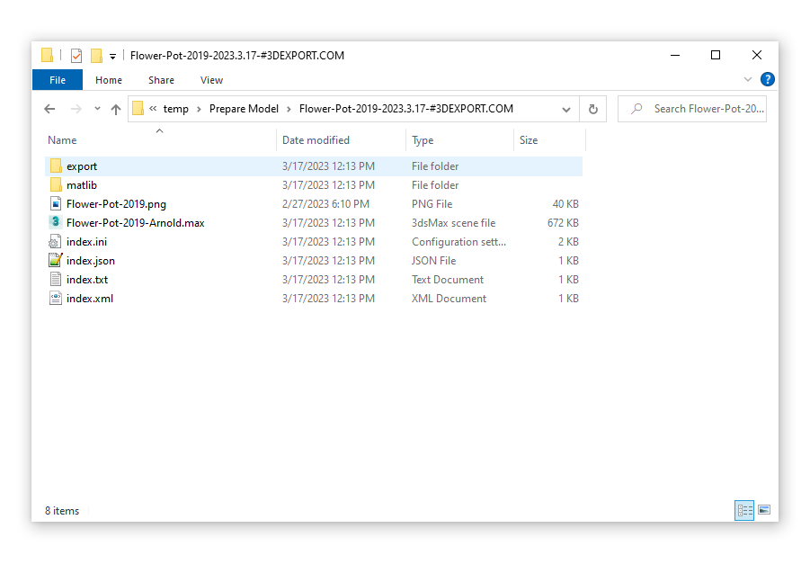Viewport: 810px width, 564px height.
Task: Switch to Large icons view layout
Action: (764, 510)
